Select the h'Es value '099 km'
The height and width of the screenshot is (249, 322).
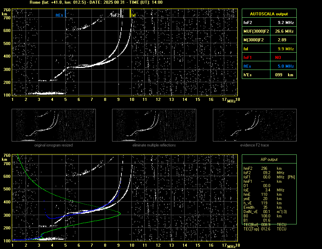pos(284,75)
